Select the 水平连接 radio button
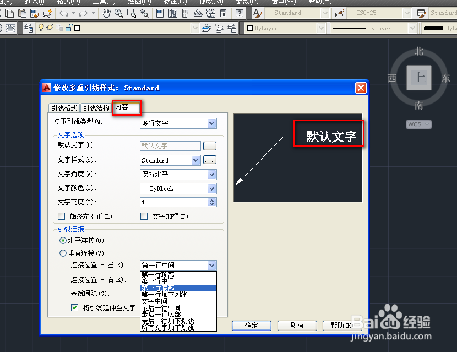The width and height of the screenshot is (457, 352). (x=63, y=241)
